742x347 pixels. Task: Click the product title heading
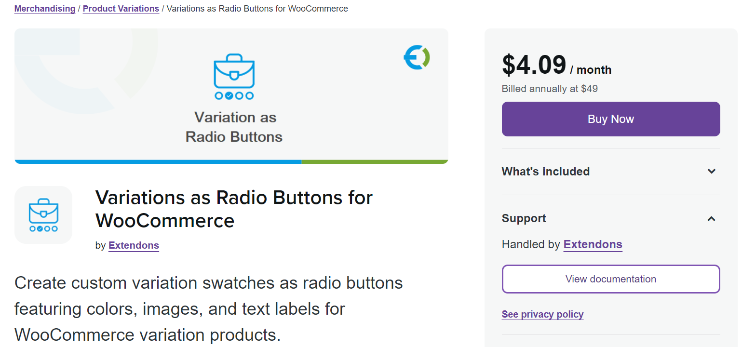(x=234, y=209)
